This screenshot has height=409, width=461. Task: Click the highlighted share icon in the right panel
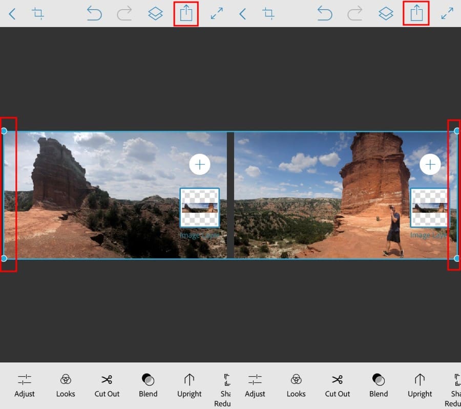tap(416, 14)
